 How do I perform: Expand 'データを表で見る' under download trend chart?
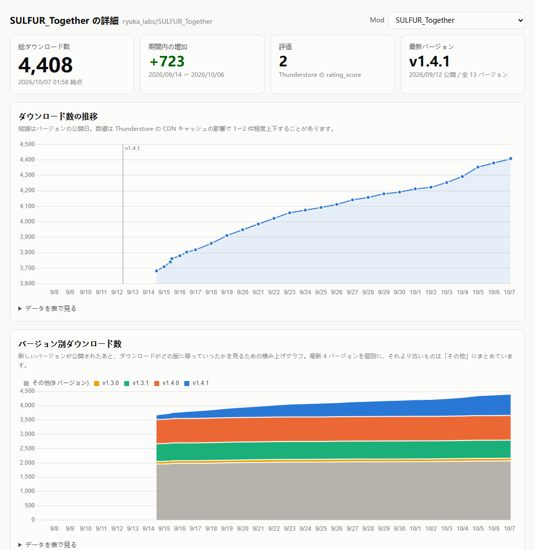[48, 308]
